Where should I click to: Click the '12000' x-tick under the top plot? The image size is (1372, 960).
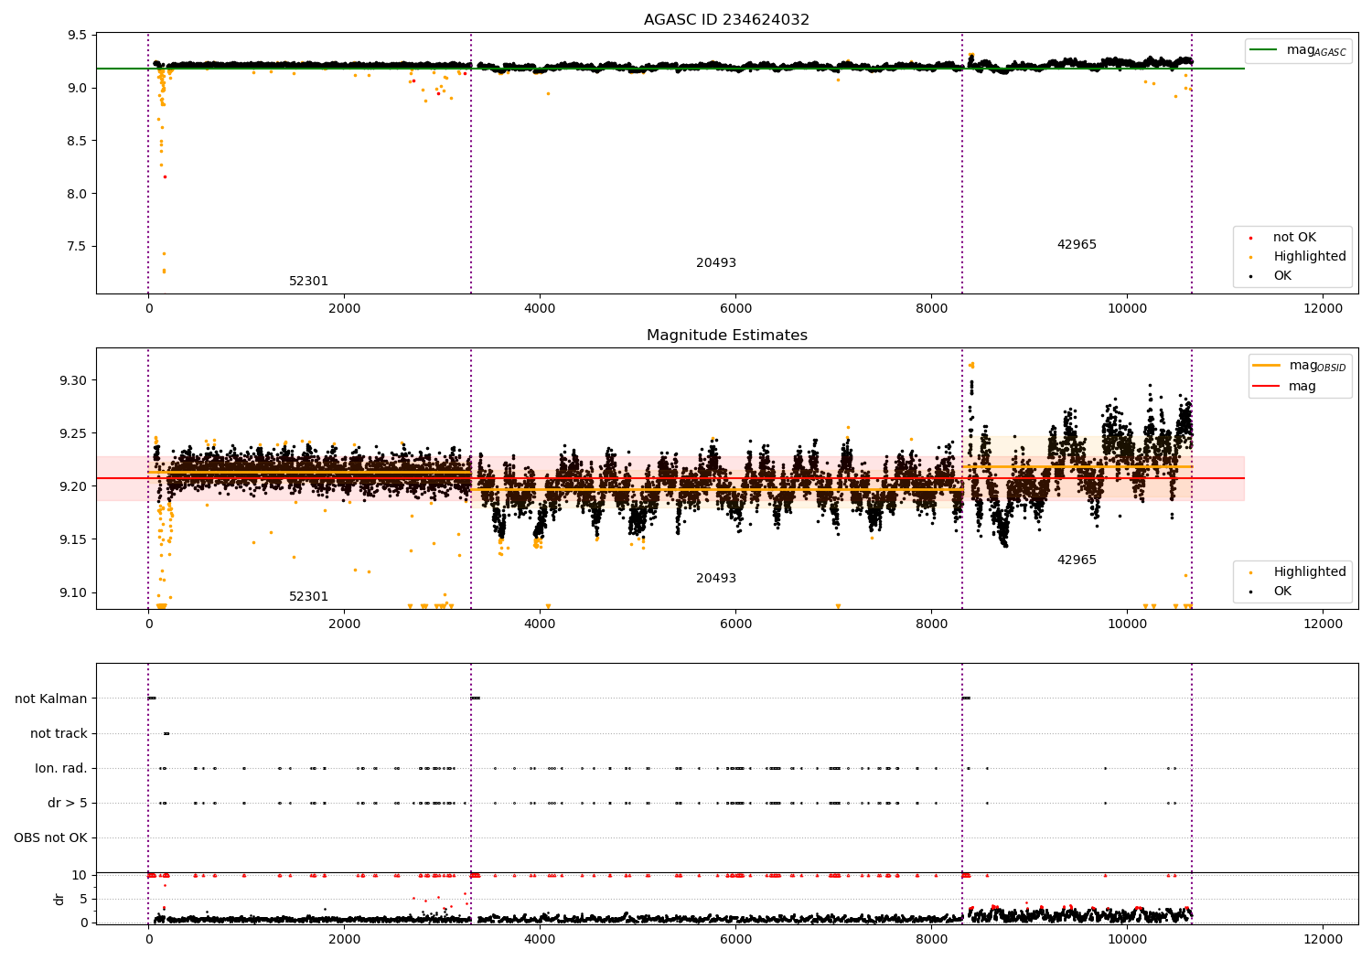click(x=1323, y=309)
